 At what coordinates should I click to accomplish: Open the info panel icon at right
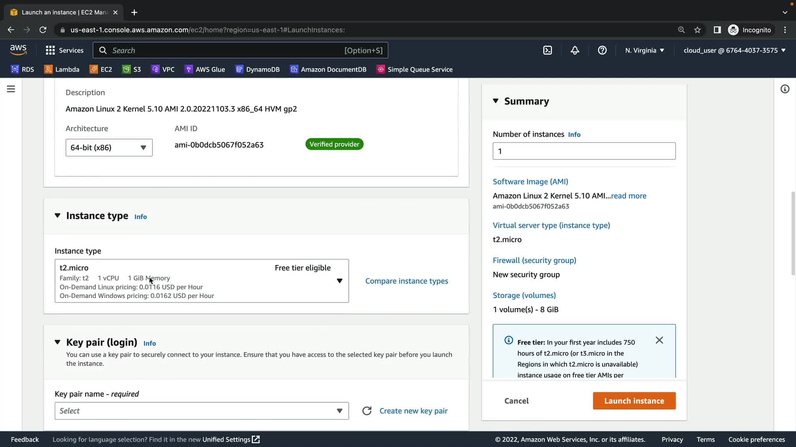click(784, 89)
